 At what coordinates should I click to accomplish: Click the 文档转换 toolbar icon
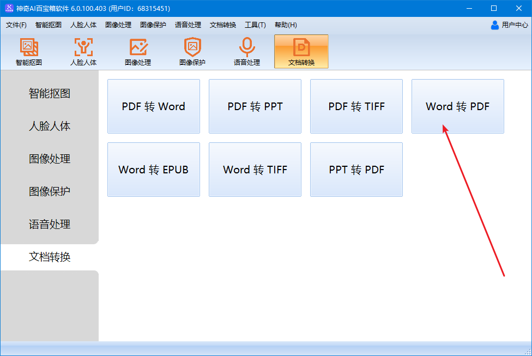click(301, 52)
